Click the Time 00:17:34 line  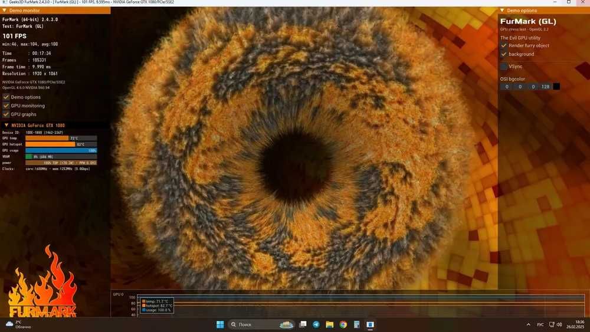[x=27, y=54]
